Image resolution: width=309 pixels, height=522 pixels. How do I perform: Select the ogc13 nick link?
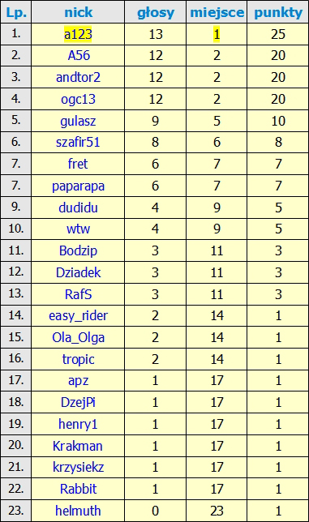pos(78,99)
